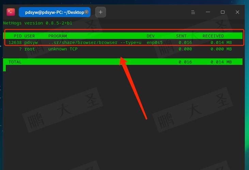Click the RECEIVED column header
This screenshot has height=170, width=249.
[213, 36]
